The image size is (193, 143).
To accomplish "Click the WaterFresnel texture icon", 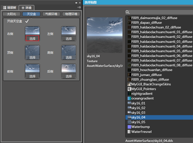I will pyautogui.click(x=129, y=131).
